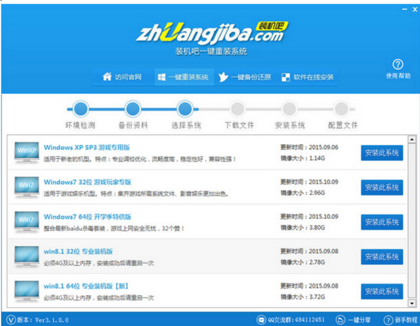Viewport: 420px width, 326px height.
Task: Click scrollbar up arrow in system list
Action: click(412, 139)
